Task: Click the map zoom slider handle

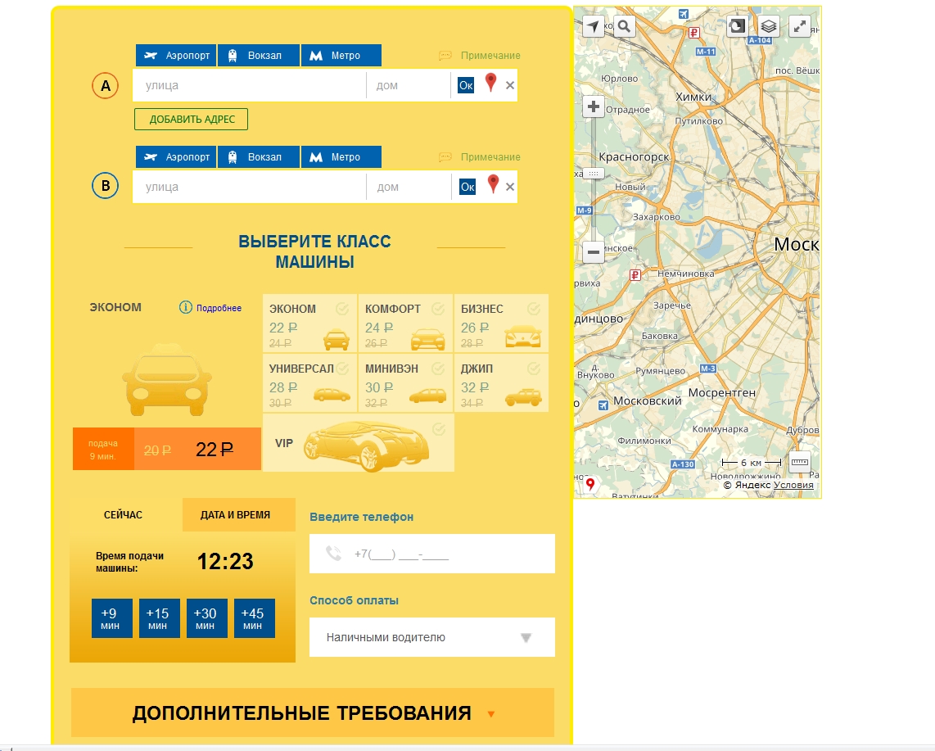Action: (x=593, y=174)
